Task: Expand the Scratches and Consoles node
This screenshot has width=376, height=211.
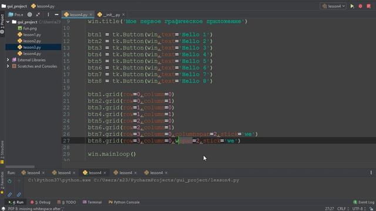Action: tap(8, 66)
